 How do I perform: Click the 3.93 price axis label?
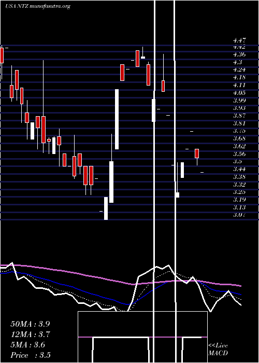pyautogui.click(x=239, y=108)
